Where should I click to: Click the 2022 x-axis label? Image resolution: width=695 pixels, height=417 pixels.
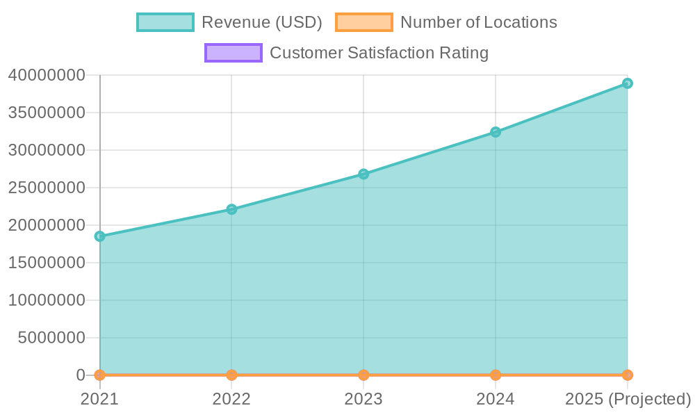click(231, 399)
